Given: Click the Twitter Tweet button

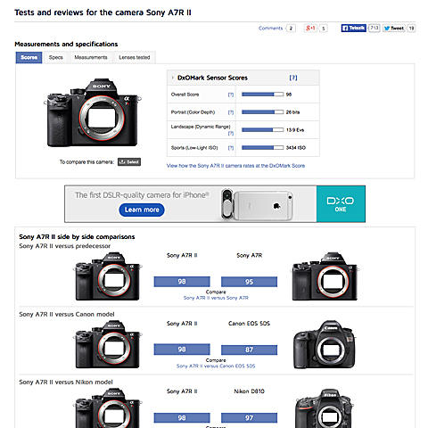Looking at the screenshot, I should coord(393,29).
